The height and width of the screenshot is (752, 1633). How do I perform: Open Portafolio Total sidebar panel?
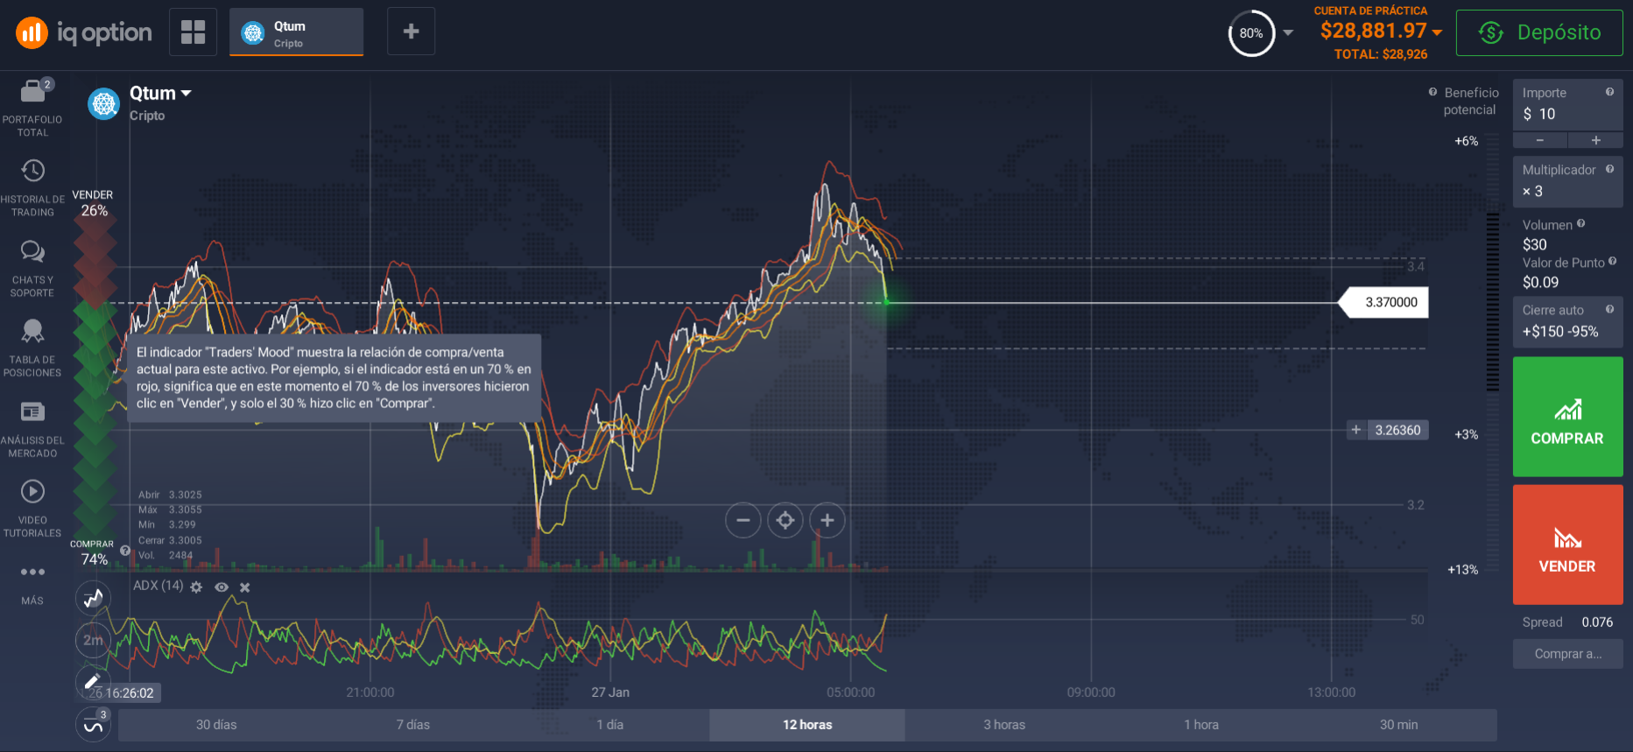32,108
